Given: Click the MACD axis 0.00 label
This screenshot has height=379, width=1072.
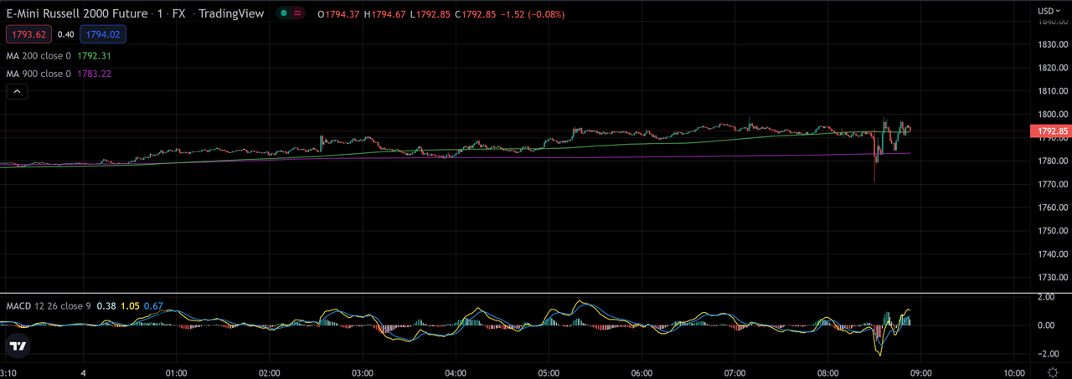Looking at the screenshot, I should click(1044, 325).
